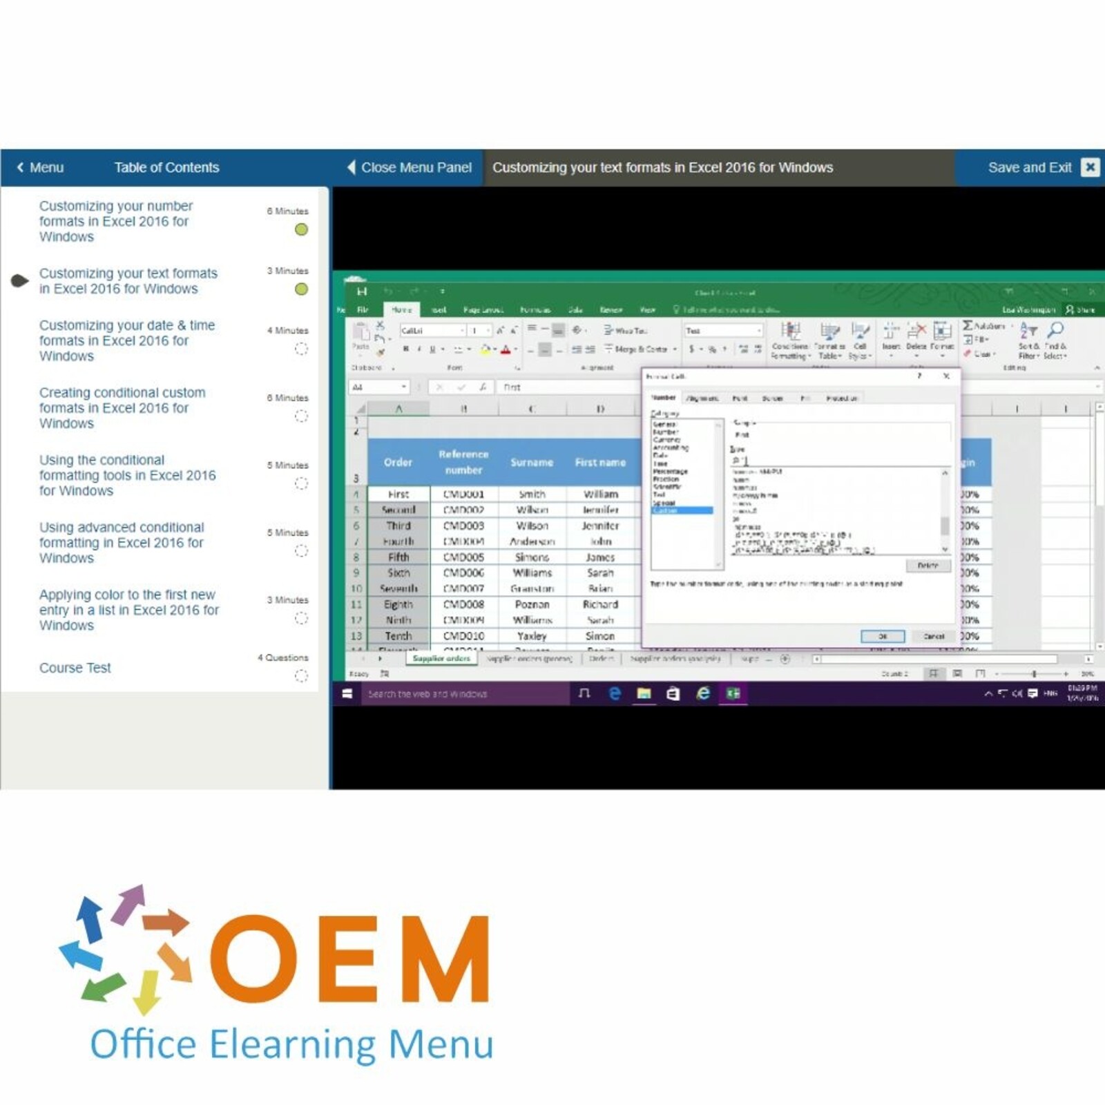Adjust the zoom slider in Excel status bar

tap(1034, 673)
